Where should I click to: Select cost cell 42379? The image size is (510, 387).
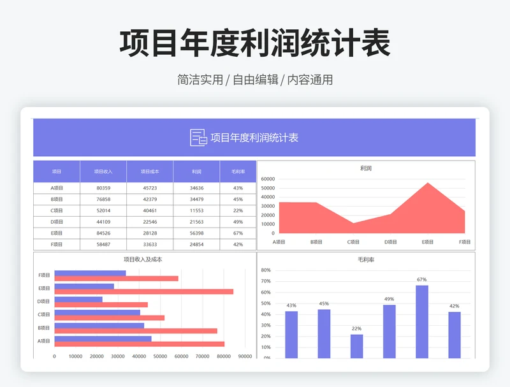150,200
